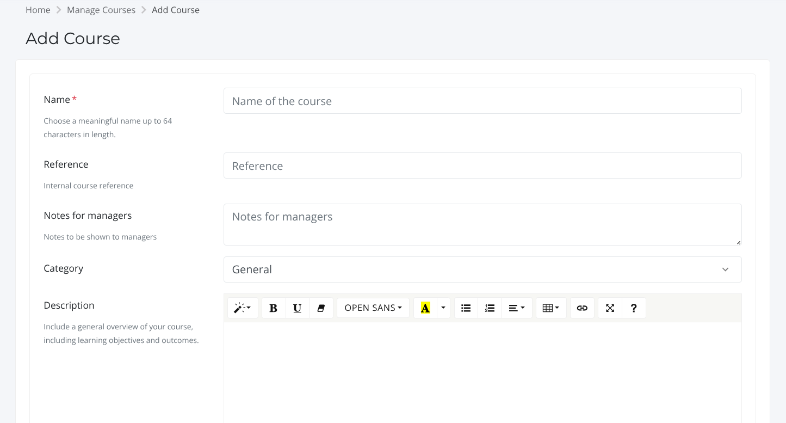
Task: Expand the Category dropdown showing General
Action: click(482, 269)
